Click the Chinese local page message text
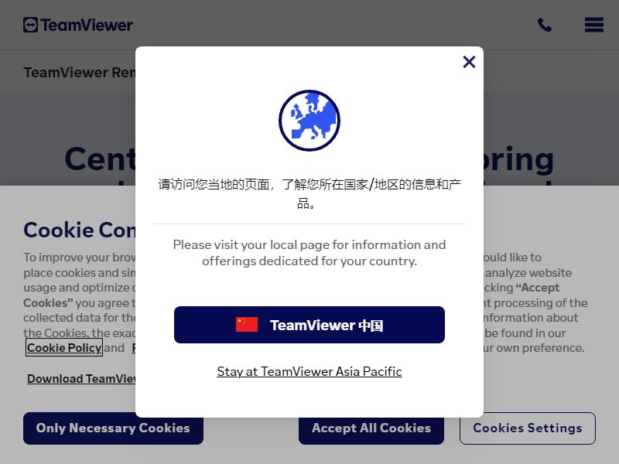619x464 pixels. [x=309, y=194]
